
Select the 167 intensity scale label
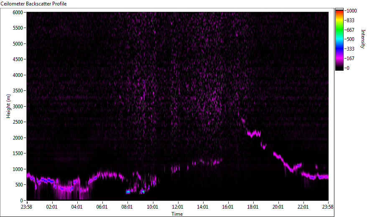pyautogui.click(x=351, y=59)
